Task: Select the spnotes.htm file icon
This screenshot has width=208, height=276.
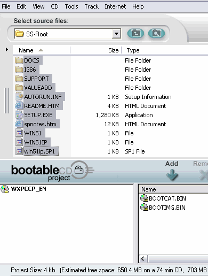Action: click(x=19, y=124)
